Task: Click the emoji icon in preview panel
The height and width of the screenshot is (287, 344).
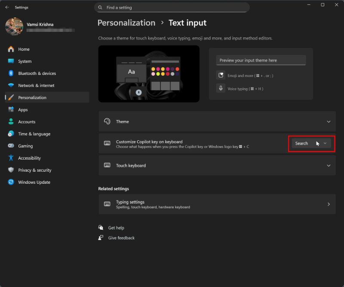Action: click(x=221, y=75)
